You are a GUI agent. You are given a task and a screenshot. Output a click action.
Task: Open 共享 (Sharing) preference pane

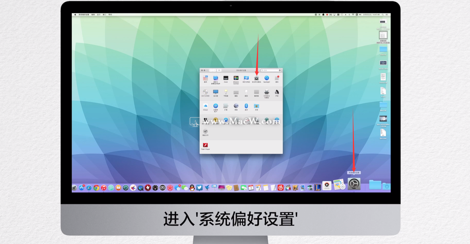pos(257,107)
